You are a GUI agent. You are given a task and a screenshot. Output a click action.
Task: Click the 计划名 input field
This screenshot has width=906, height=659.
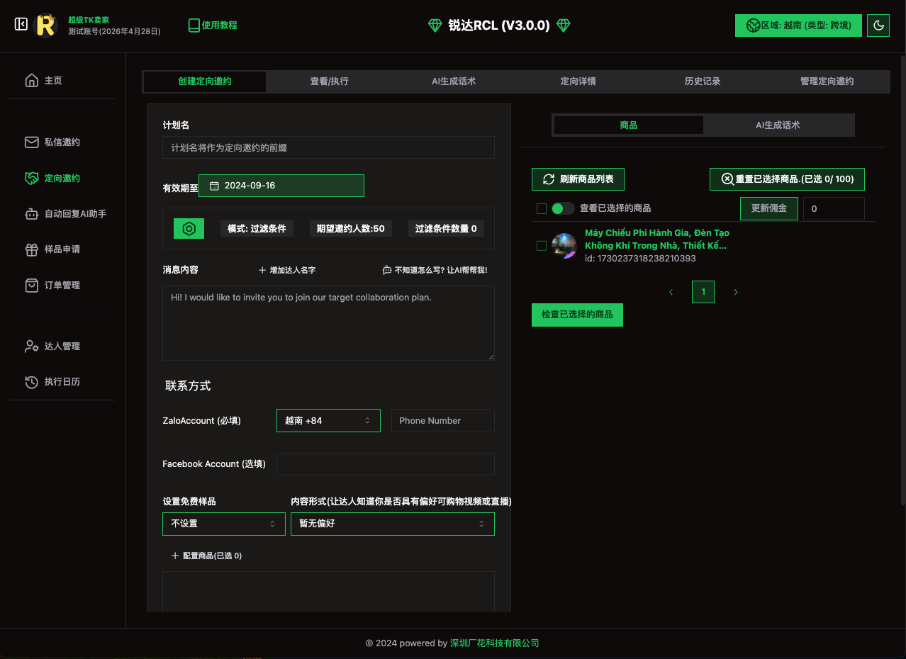tap(328, 147)
